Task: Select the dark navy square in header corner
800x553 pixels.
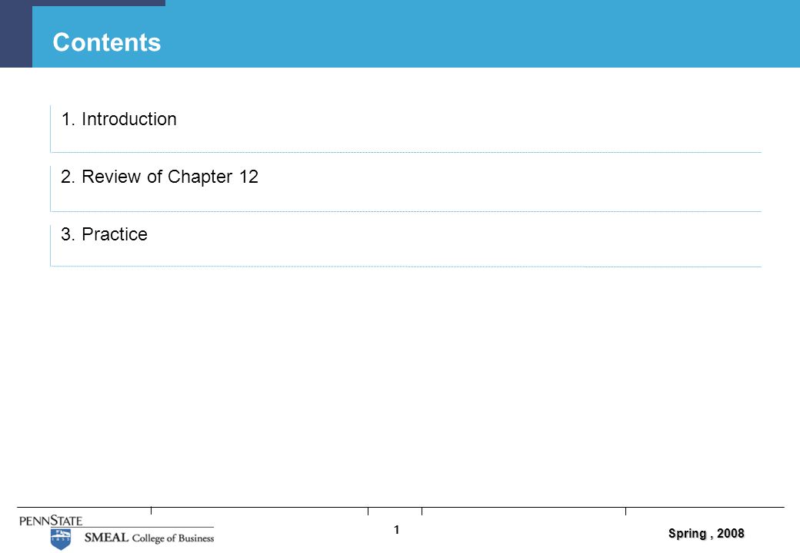Action: tap(16, 34)
